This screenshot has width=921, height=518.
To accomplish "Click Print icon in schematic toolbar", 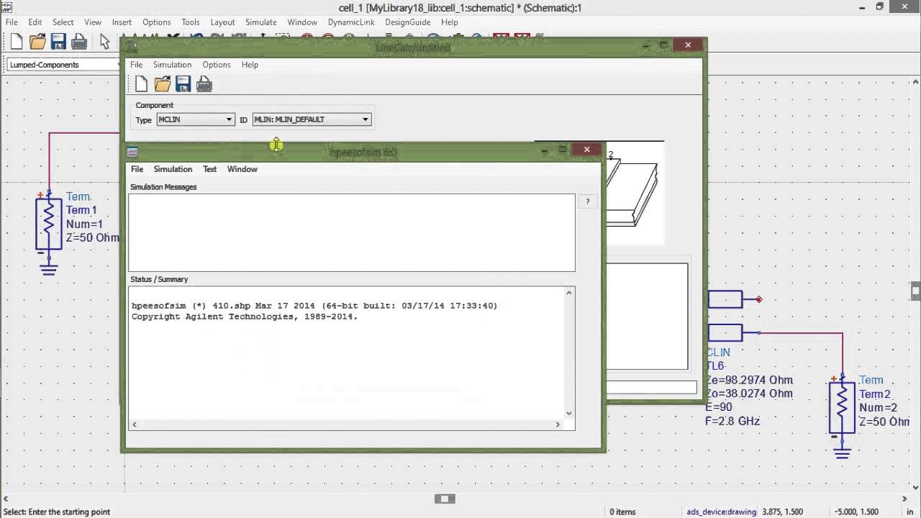I will pos(79,42).
